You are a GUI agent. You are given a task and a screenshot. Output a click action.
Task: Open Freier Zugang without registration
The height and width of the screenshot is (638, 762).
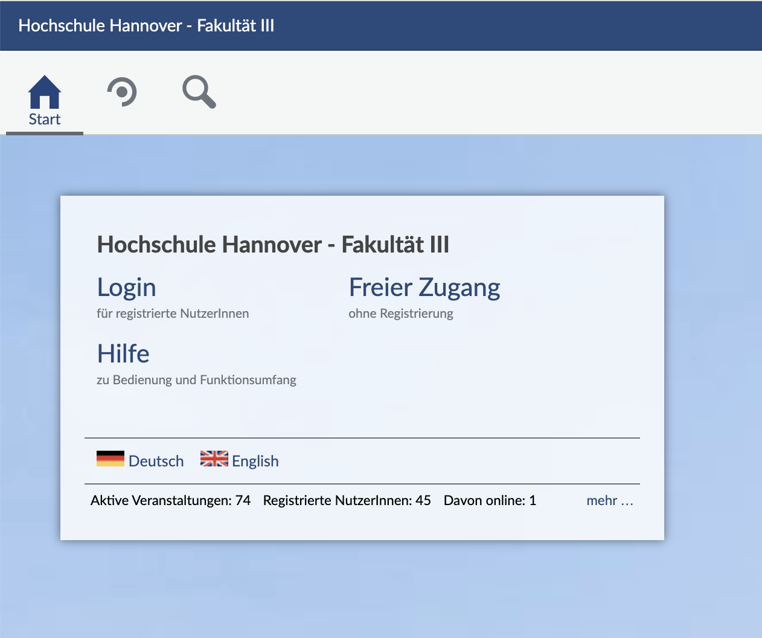coord(424,288)
